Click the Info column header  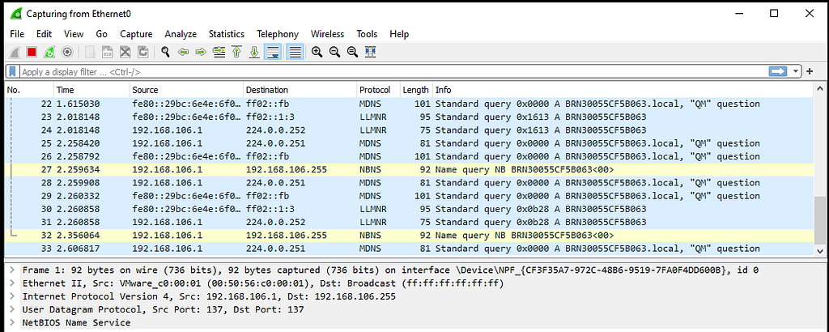coord(623,90)
